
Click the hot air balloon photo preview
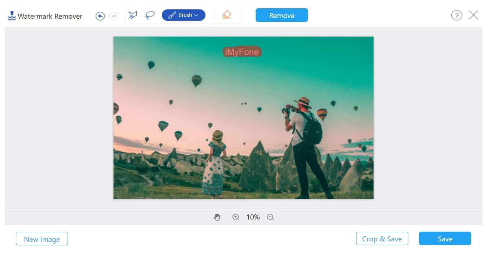coord(244,118)
